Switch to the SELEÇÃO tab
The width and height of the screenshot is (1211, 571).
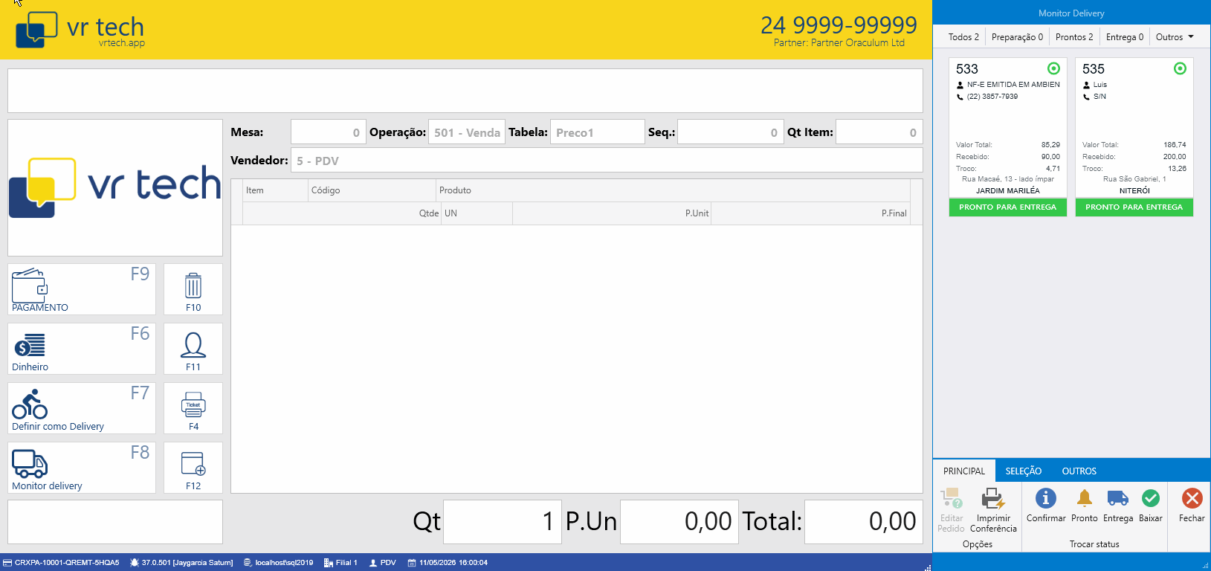pyautogui.click(x=1024, y=471)
